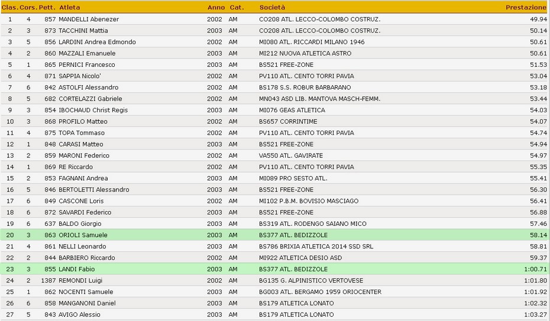
Task: Click BG003 ATL. BERGAMO 1959 ORIOCENTER
Action: click(320, 292)
